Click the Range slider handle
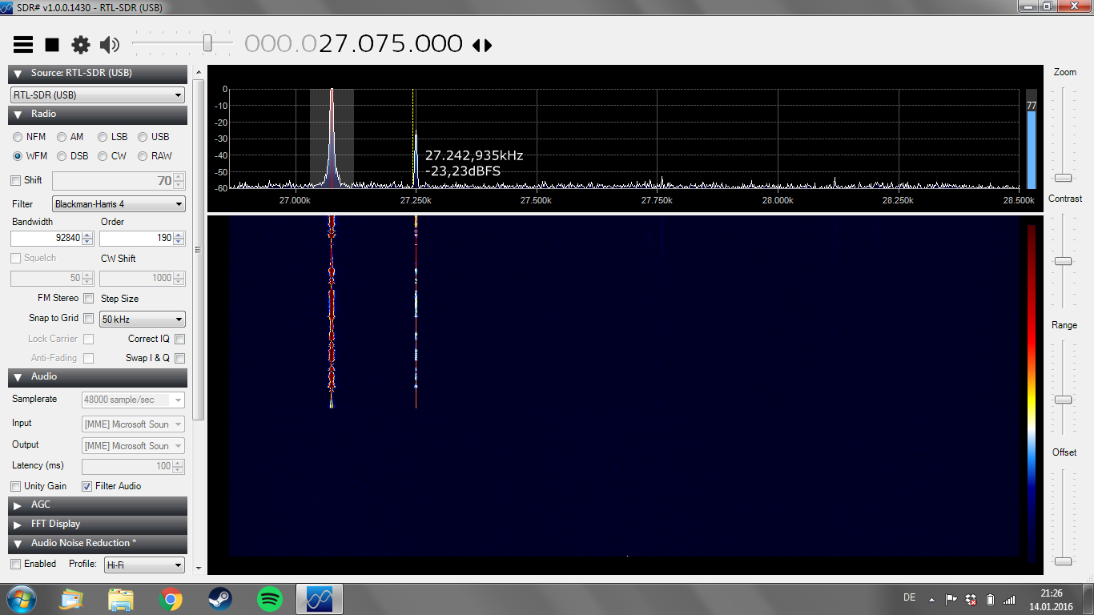The height and width of the screenshot is (615, 1094). [x=1063, y=400]
